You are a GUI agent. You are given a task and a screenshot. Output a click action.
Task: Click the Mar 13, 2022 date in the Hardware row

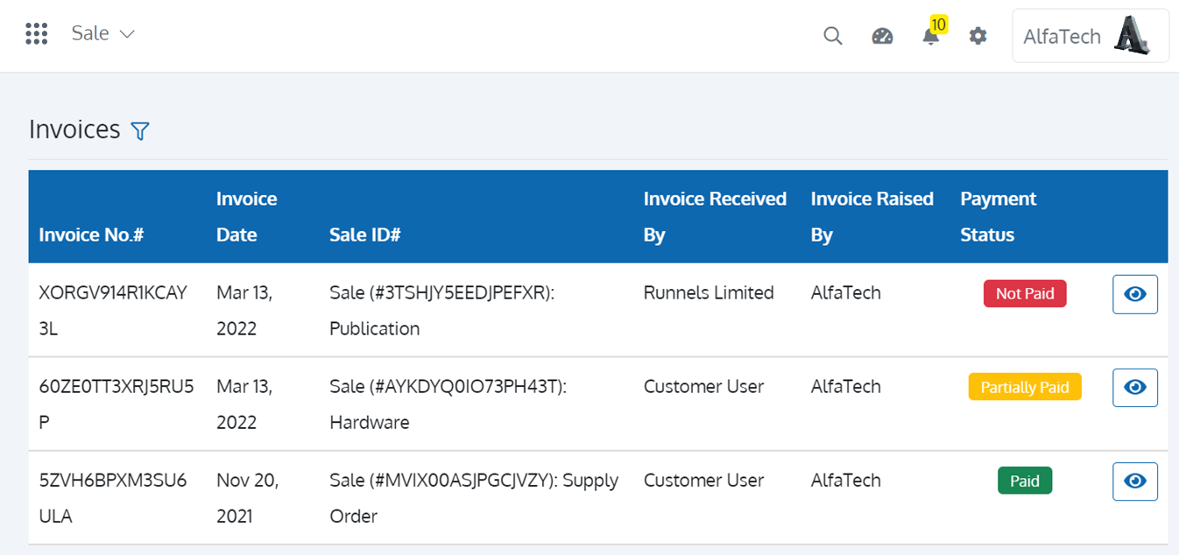pyautogui.click(x=244, y=404)
